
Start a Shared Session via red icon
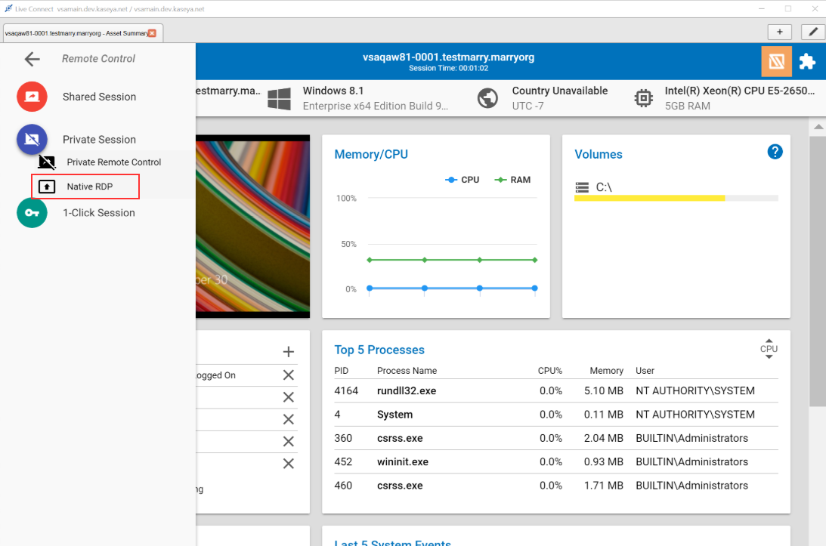click(x=32, y=97)
